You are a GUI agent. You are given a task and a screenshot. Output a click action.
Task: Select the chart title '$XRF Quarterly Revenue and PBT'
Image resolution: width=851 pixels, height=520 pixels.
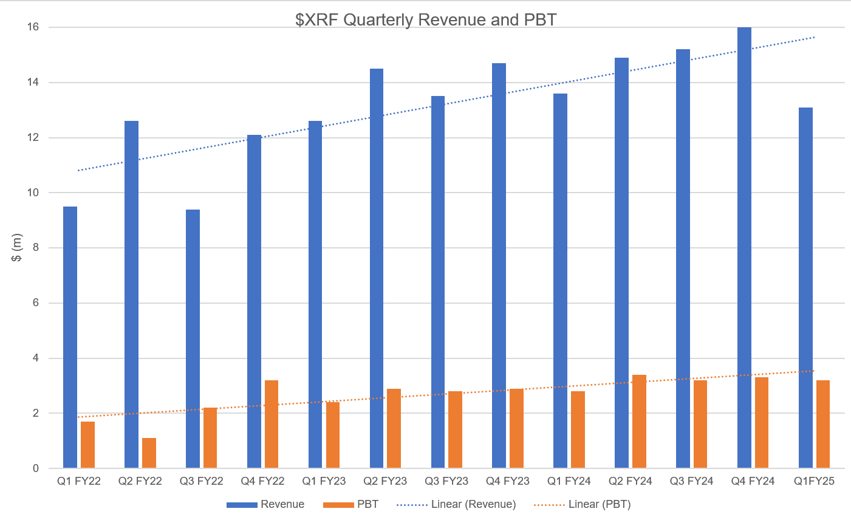426,20
